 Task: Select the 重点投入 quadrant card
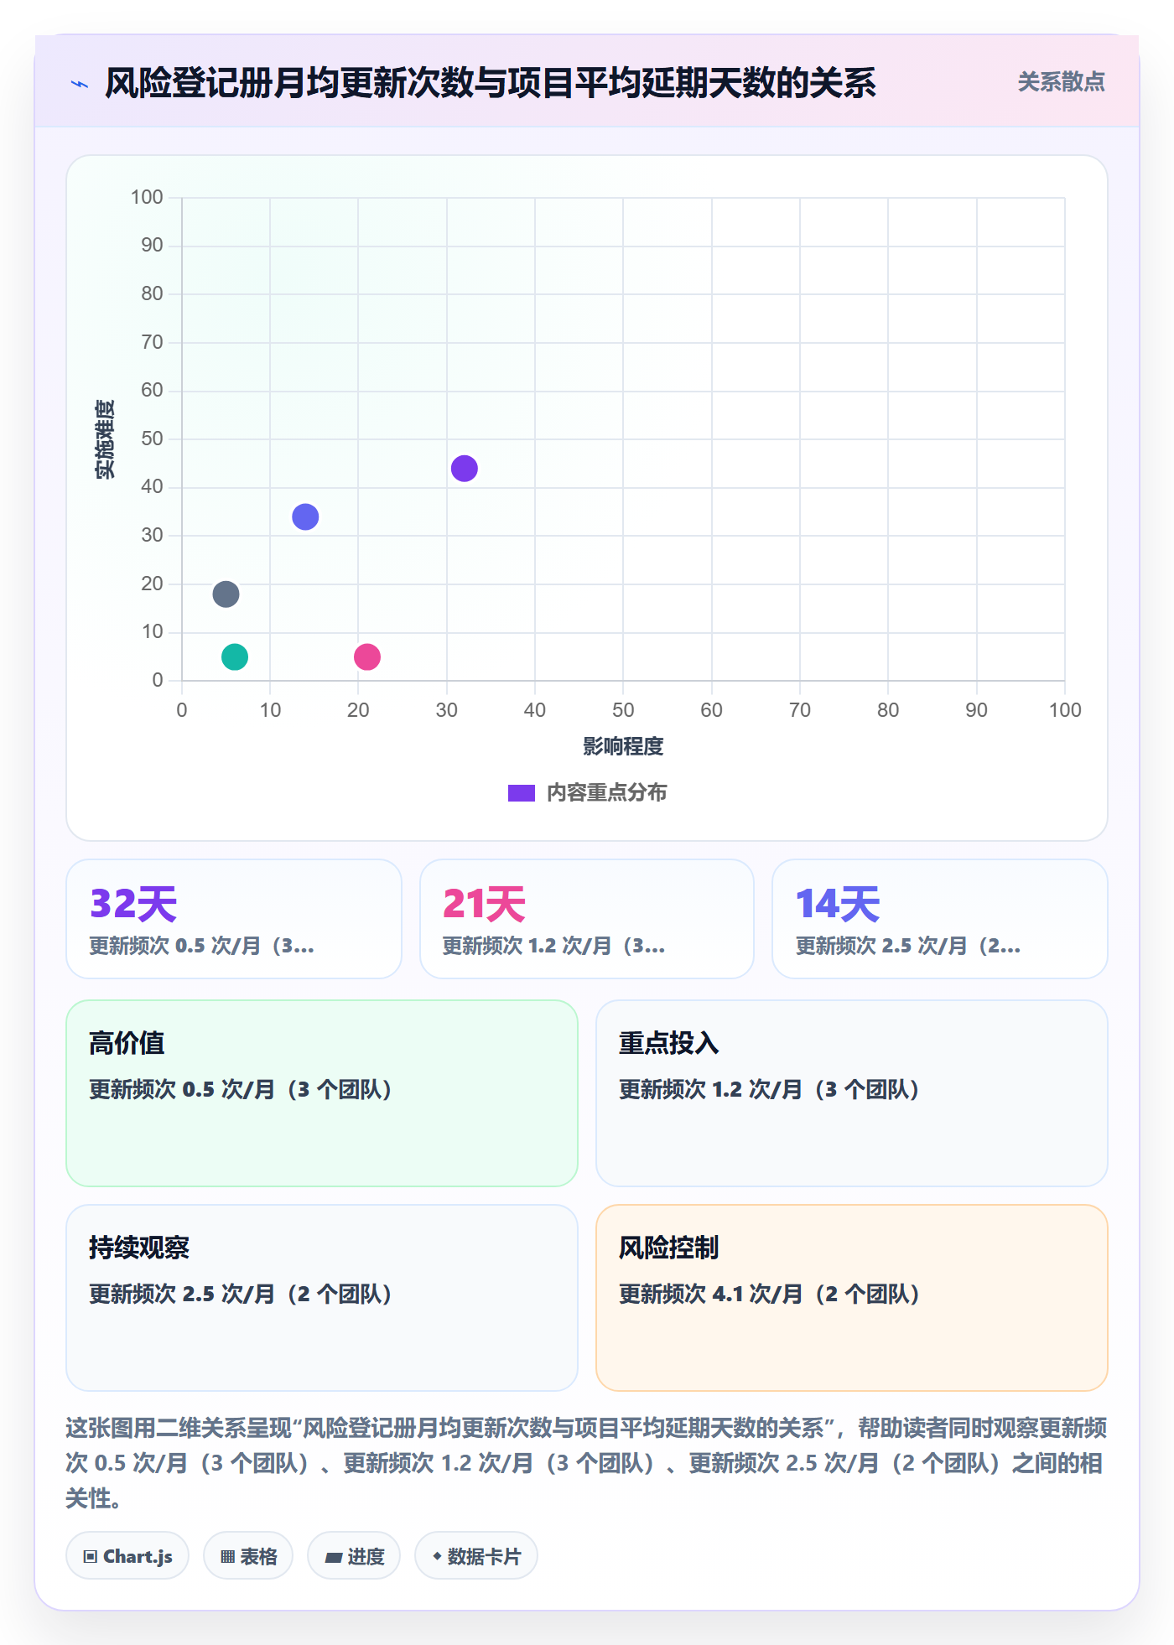tap(852, 1093)
